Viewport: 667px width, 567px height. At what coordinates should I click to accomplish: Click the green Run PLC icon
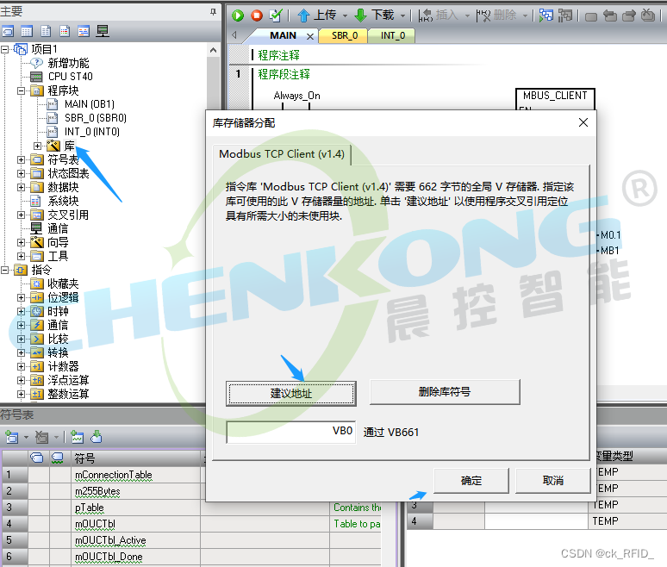pos(238,16)
